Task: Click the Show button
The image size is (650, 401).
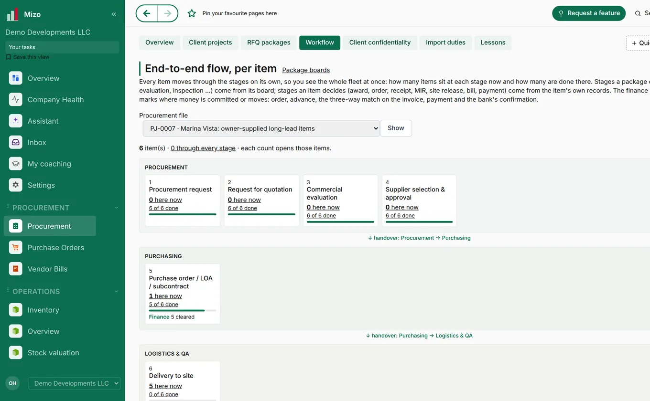Action: [x=396, y=128]
